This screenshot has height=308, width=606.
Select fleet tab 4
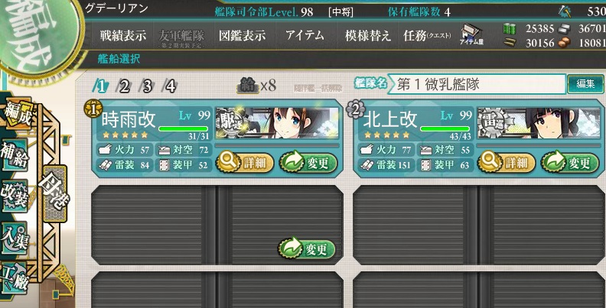pos(170,86)
